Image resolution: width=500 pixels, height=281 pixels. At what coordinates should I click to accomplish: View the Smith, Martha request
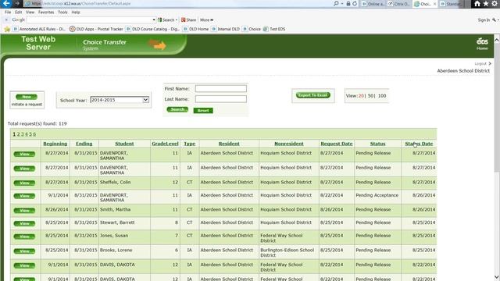pyautogui.click(x=24, y=210)
